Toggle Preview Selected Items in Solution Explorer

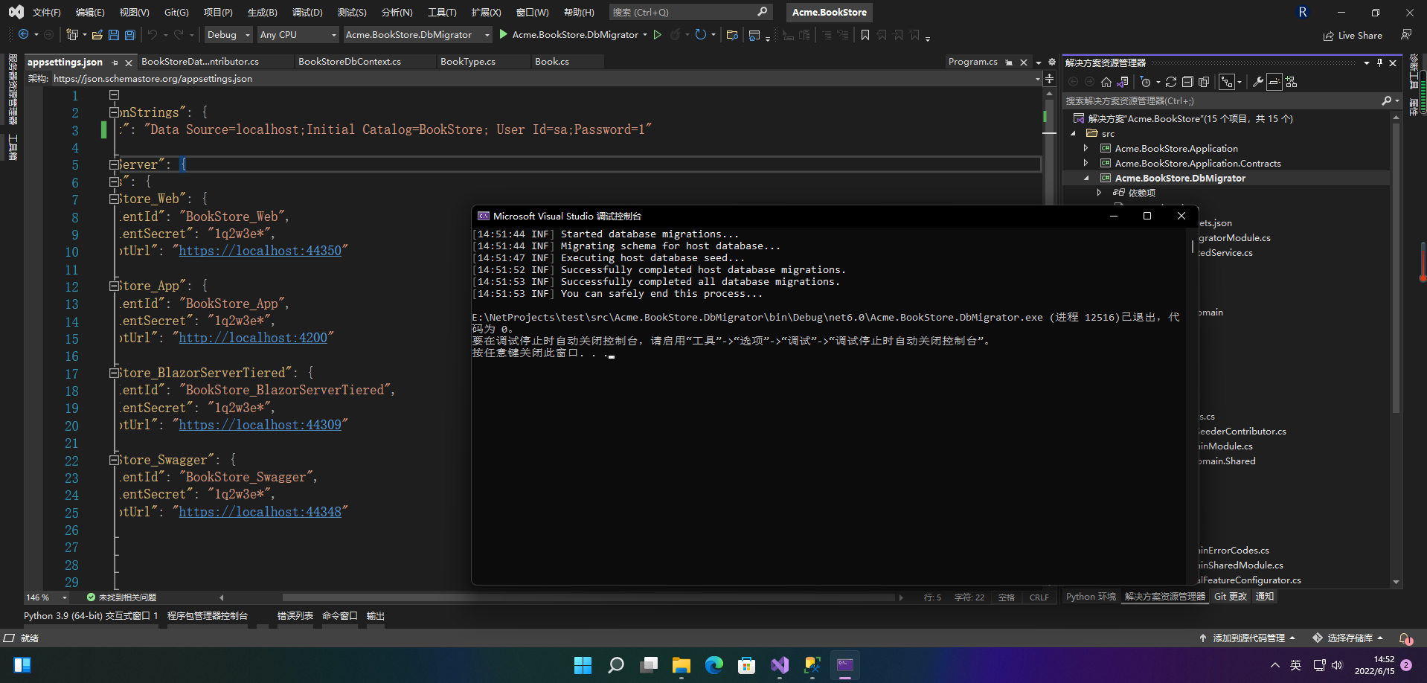point(1274,82)
